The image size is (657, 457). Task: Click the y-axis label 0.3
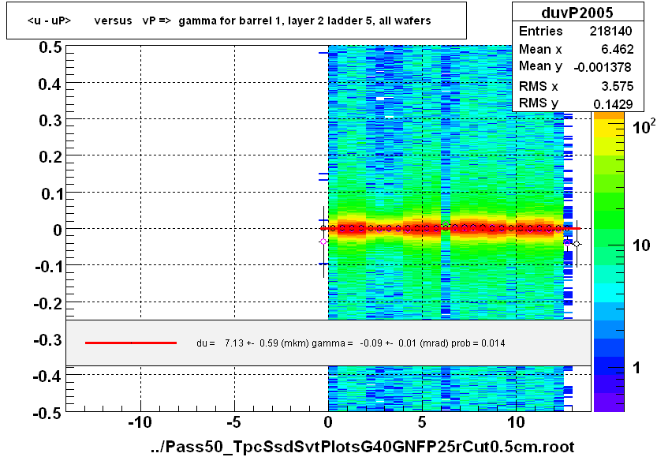(x=50, y=121)
